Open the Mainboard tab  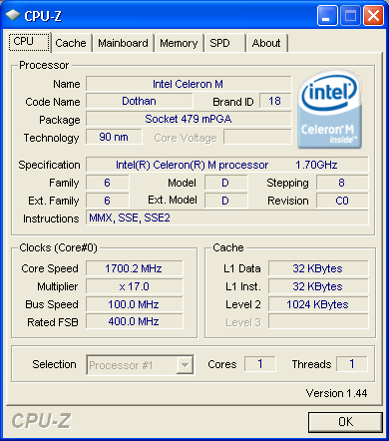click(123, 43)
